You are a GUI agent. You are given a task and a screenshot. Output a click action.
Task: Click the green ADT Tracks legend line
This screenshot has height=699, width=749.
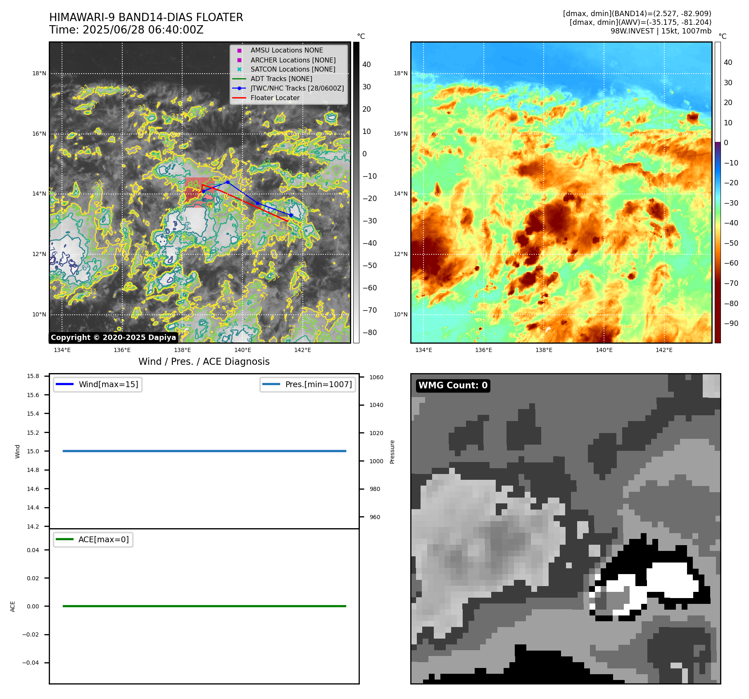pyautogui.click(x=239, y=79)
